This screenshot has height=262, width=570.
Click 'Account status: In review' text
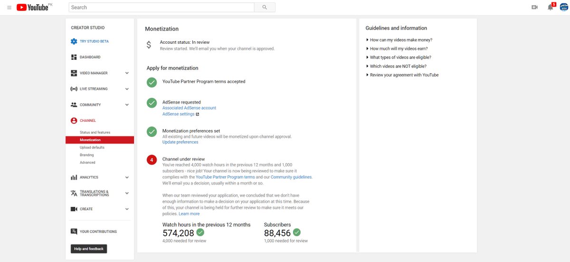pos(185,42)
